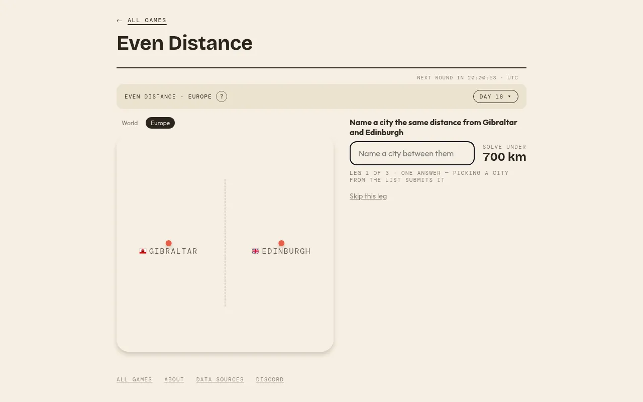Image resolution: width=643 pixels, height=402 pixels.
Task: Go back via the top All Games link
Action: click(x=147, y=21)
